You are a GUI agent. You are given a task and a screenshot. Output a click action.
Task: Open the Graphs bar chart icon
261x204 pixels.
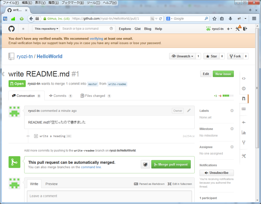[244, 133]
